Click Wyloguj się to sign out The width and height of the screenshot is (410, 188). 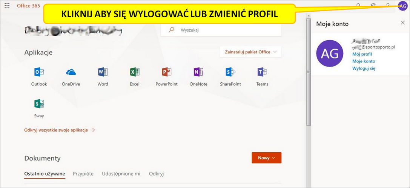coord(364,68)
